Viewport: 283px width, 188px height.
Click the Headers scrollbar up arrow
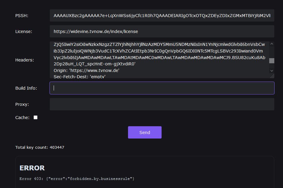pyautogui.click(x=272, y=44)
